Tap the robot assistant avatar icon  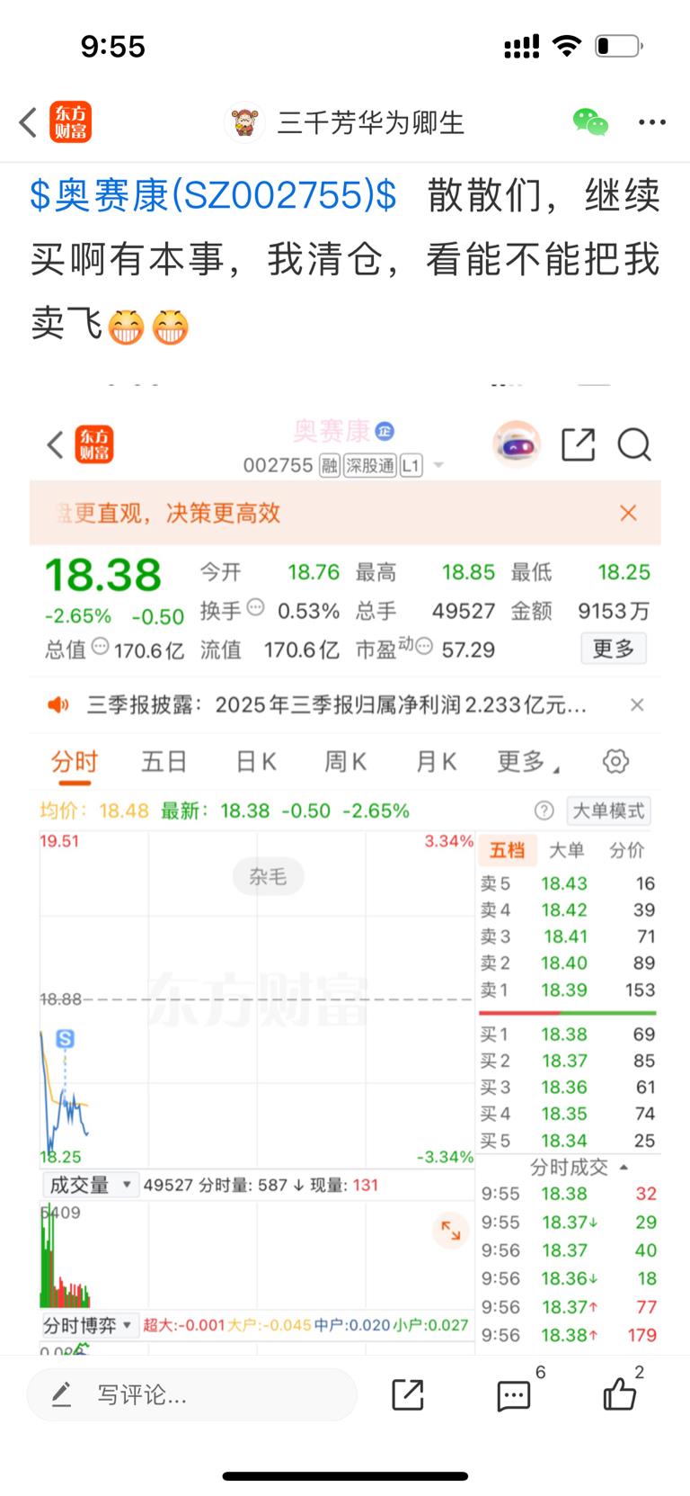point(517,444)
